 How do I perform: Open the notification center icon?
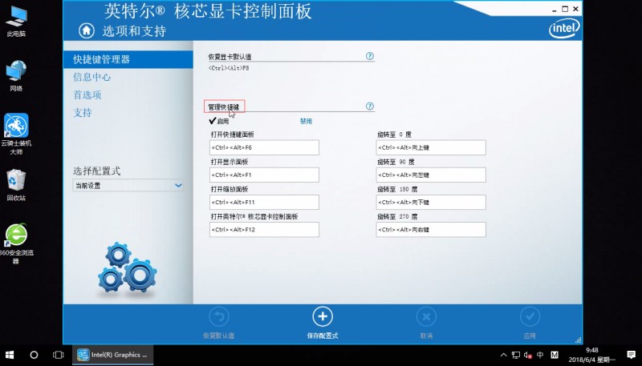(631, 355)
